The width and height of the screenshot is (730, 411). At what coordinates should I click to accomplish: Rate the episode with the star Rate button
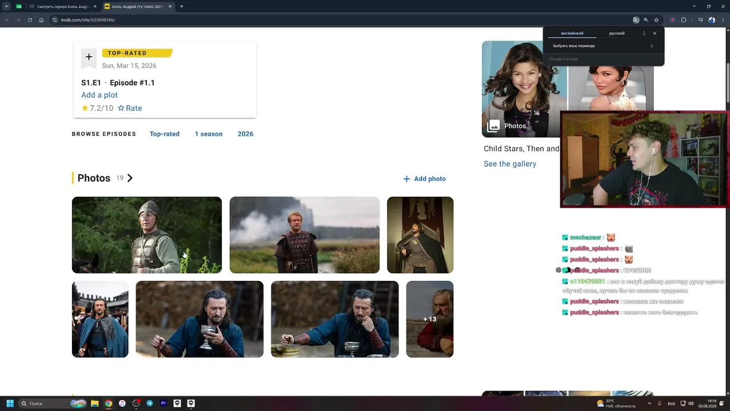pos(130,108)
